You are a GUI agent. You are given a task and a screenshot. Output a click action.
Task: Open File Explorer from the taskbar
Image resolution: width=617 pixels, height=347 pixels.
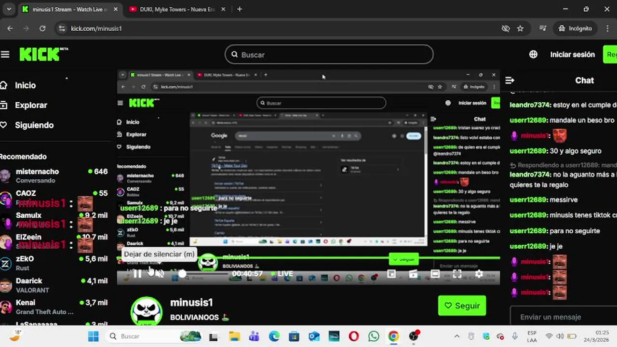[234, 336]
